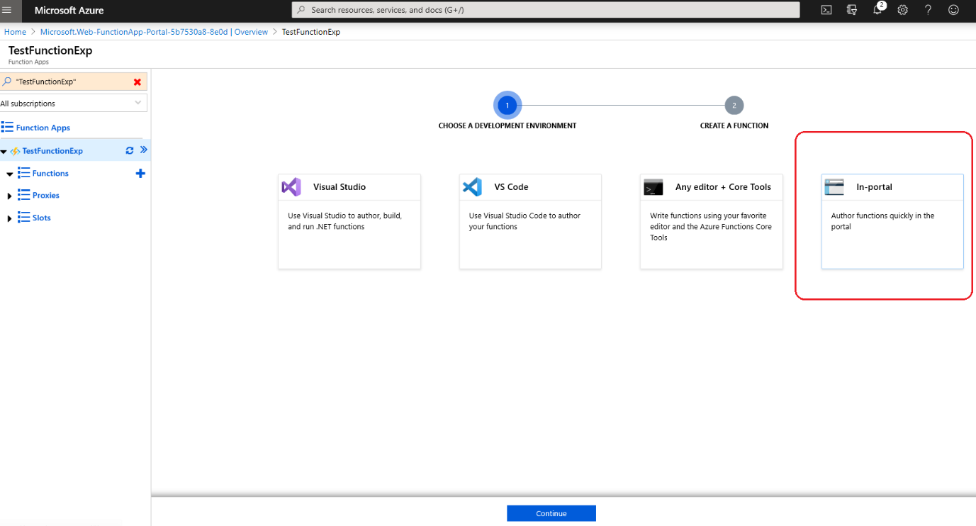Click the TestFunctionExp page title
Image resolution: width=976 pixels, height=526 pixels.
pyautogui.click(x=50, y=50)
